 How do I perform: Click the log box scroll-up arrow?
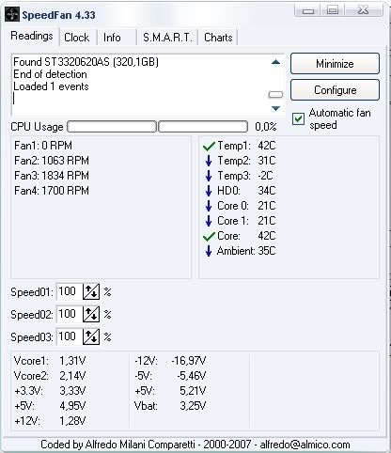pos(275,62)
